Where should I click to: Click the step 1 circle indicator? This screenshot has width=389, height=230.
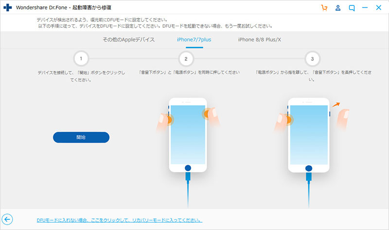point(81,59)
